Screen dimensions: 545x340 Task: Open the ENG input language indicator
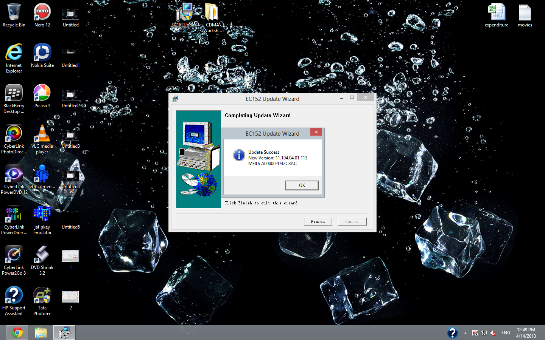(x=506, y=333)
